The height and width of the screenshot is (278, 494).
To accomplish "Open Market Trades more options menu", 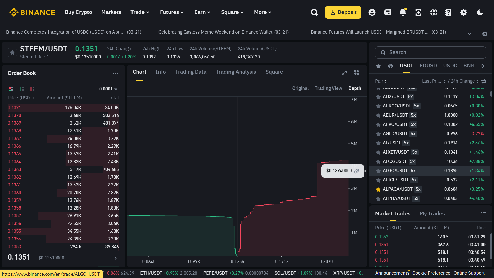I will click(483, 213).
